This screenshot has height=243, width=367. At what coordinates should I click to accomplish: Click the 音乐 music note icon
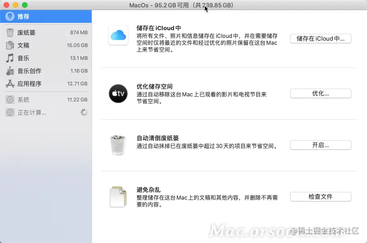tap(10, 58)
